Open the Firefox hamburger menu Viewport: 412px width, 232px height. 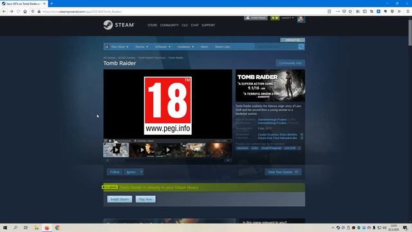pyautogui.click(x=407, y=12)
